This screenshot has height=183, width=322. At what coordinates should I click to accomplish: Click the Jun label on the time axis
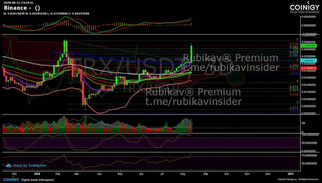point(141,174)
